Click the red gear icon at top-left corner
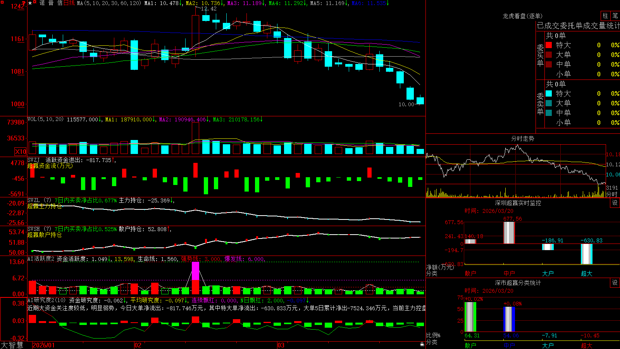 click(x=2, y=2)
